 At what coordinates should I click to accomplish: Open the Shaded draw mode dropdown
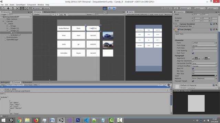coord(42,14)
